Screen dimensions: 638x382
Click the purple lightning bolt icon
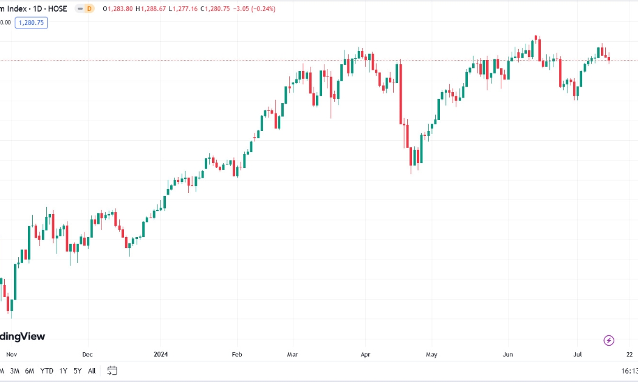click(609, 340)
